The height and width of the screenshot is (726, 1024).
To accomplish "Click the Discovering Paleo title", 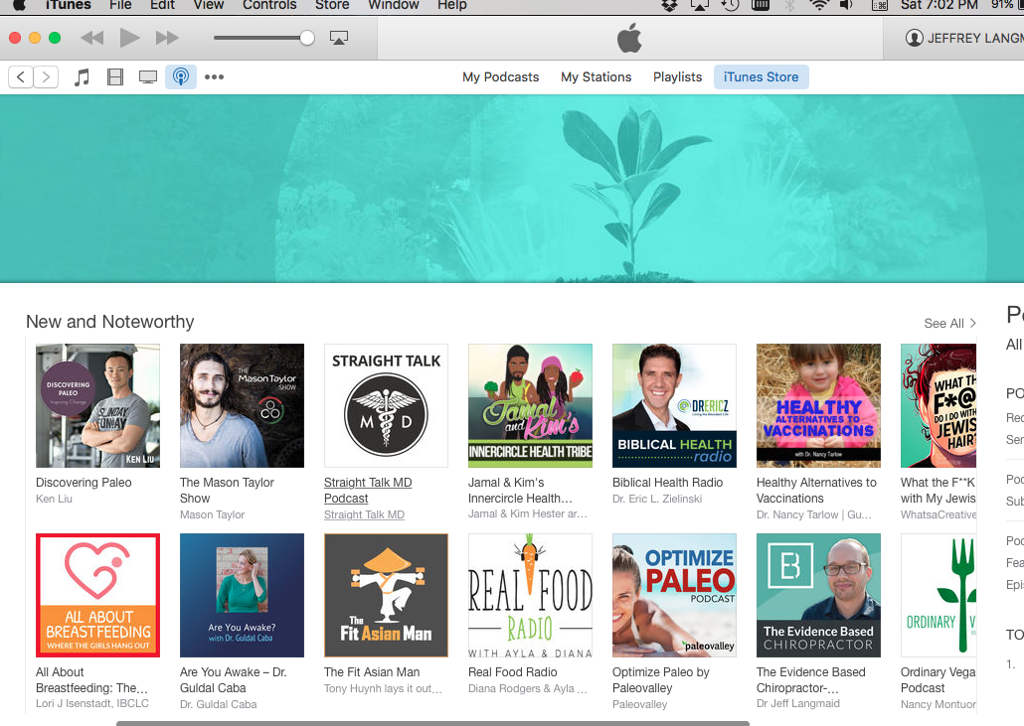I will pyautogui.click(x=84, y=483).
